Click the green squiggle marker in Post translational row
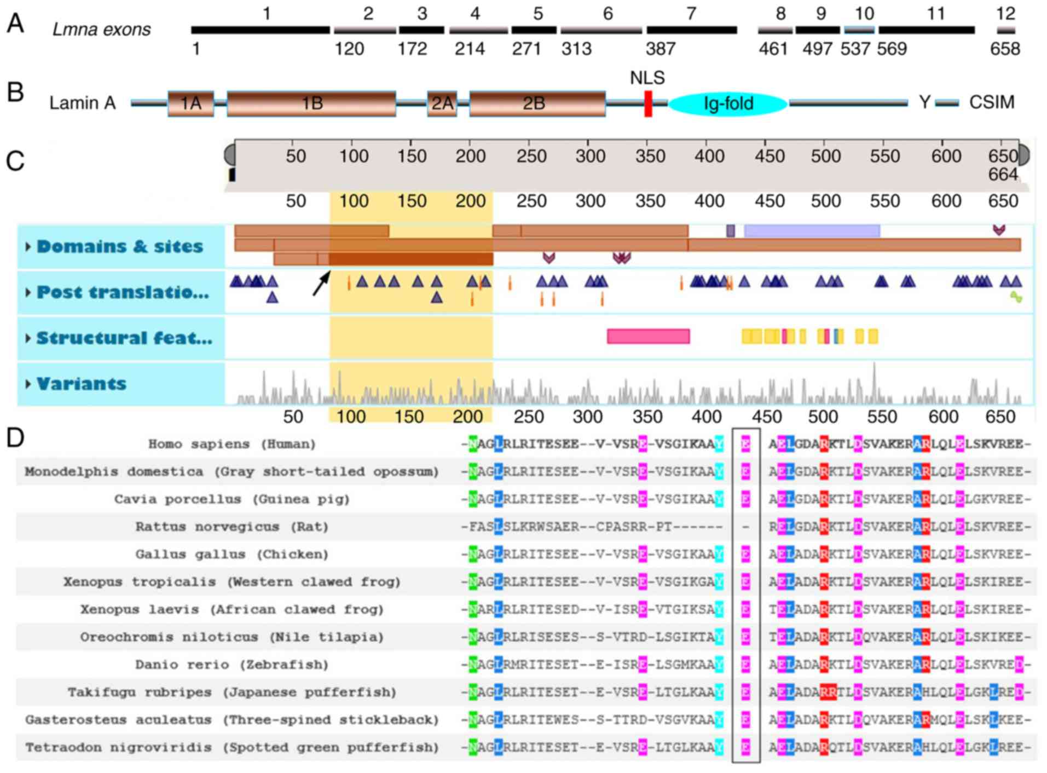 click(1016, 297)
